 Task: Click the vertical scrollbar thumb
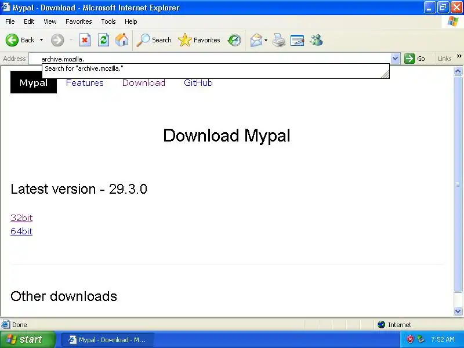458,184
